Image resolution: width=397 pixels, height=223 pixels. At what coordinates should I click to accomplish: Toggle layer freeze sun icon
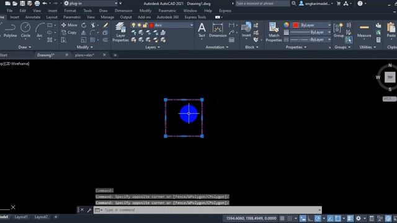pyautogui.click(x=139, y=25)
